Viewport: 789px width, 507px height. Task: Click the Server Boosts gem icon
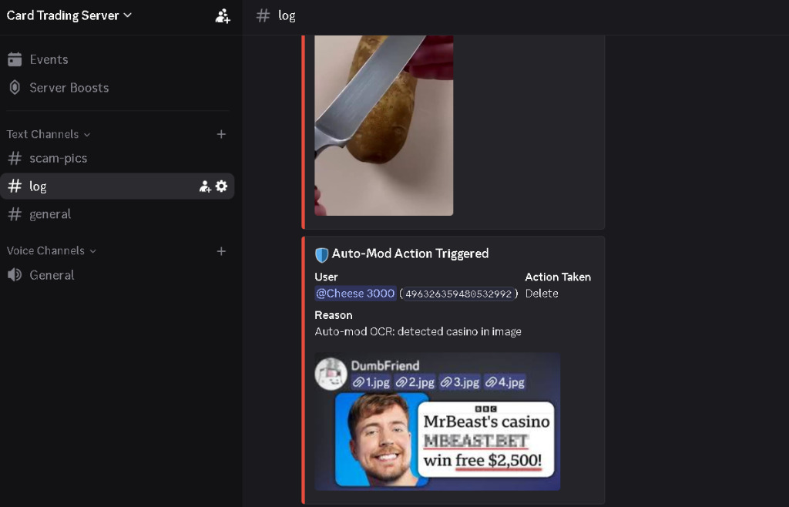coord(15,88)
